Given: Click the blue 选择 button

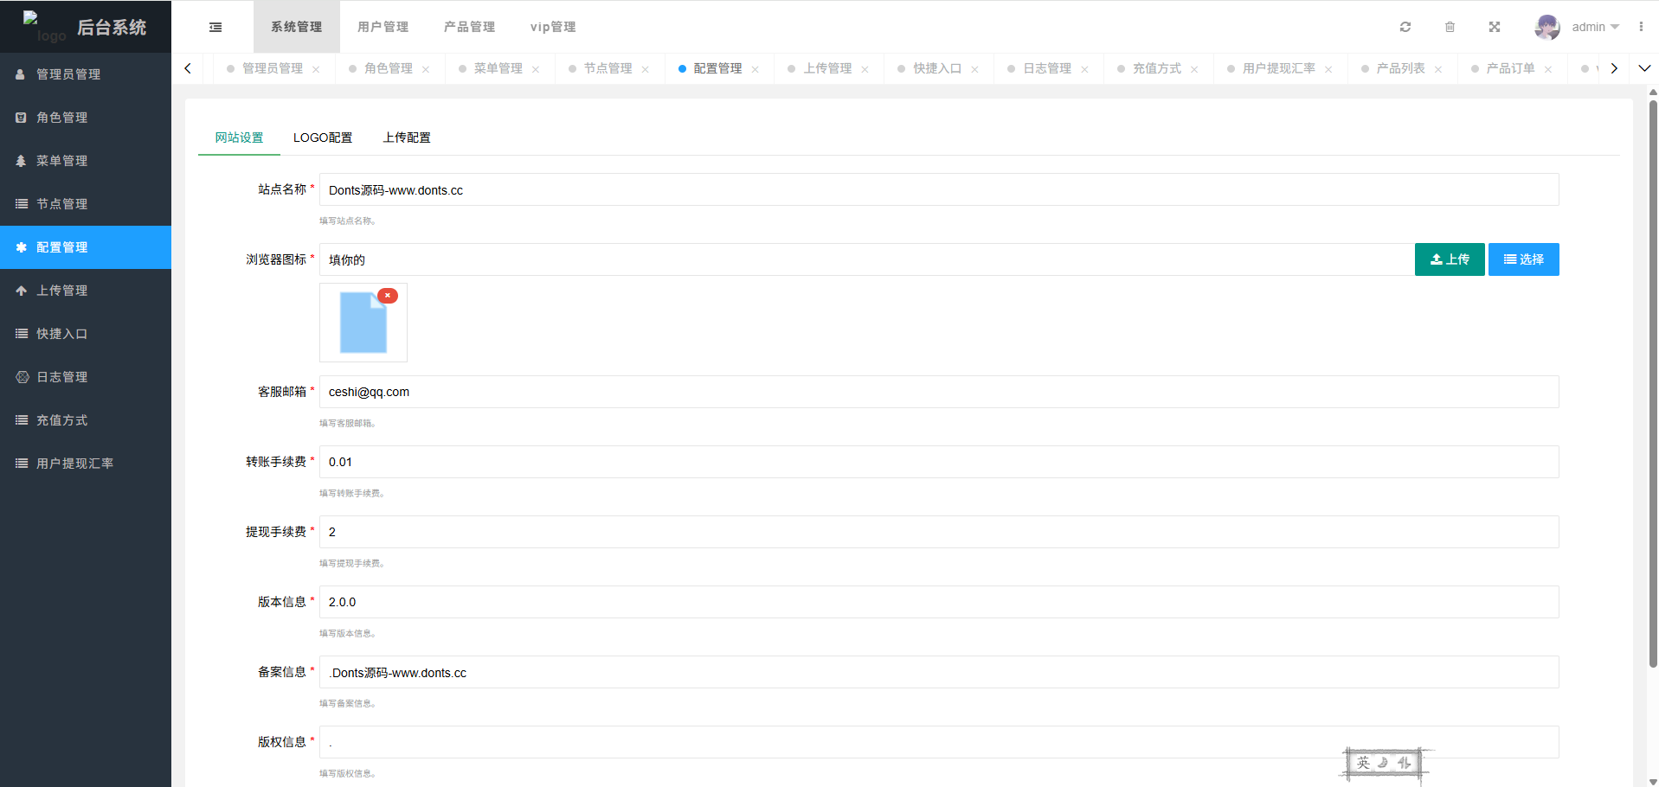Looking at the screenshot, I should [x=1523, y=259].
